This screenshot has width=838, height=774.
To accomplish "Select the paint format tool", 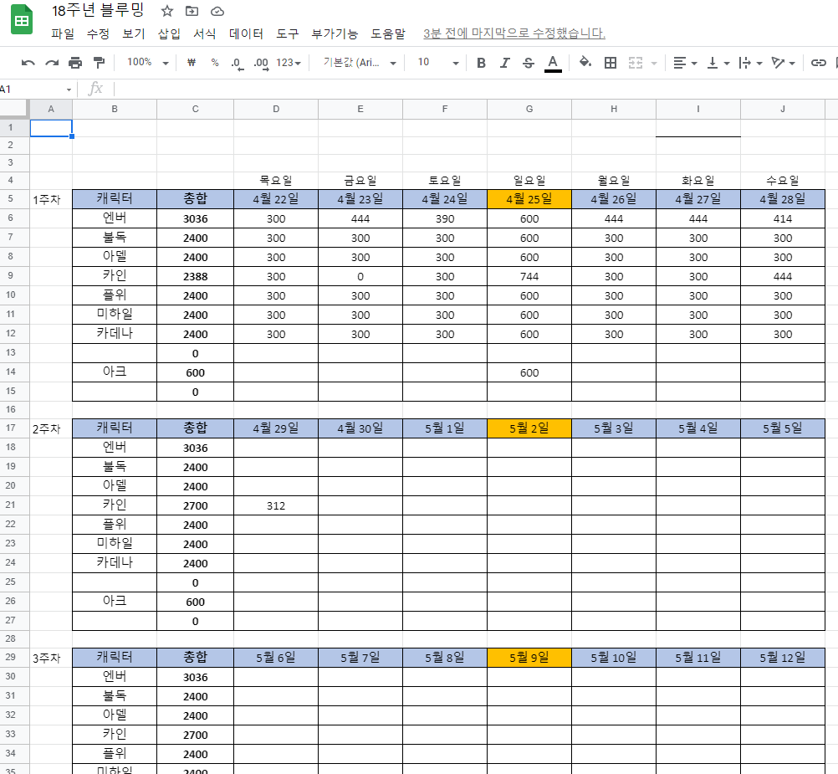I will pos(99,63).
